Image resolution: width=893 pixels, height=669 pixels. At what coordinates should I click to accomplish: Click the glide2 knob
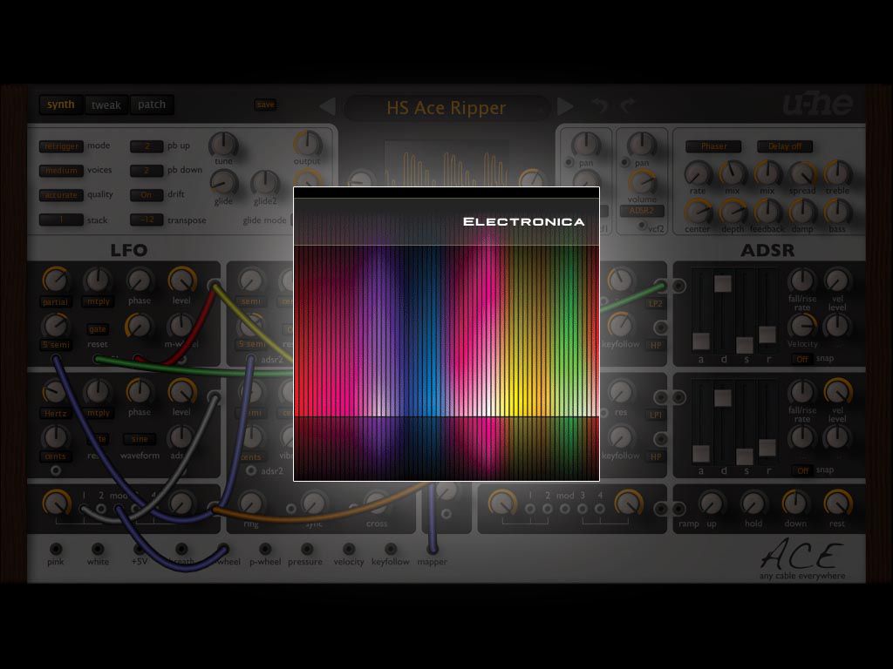pos(265,183)
